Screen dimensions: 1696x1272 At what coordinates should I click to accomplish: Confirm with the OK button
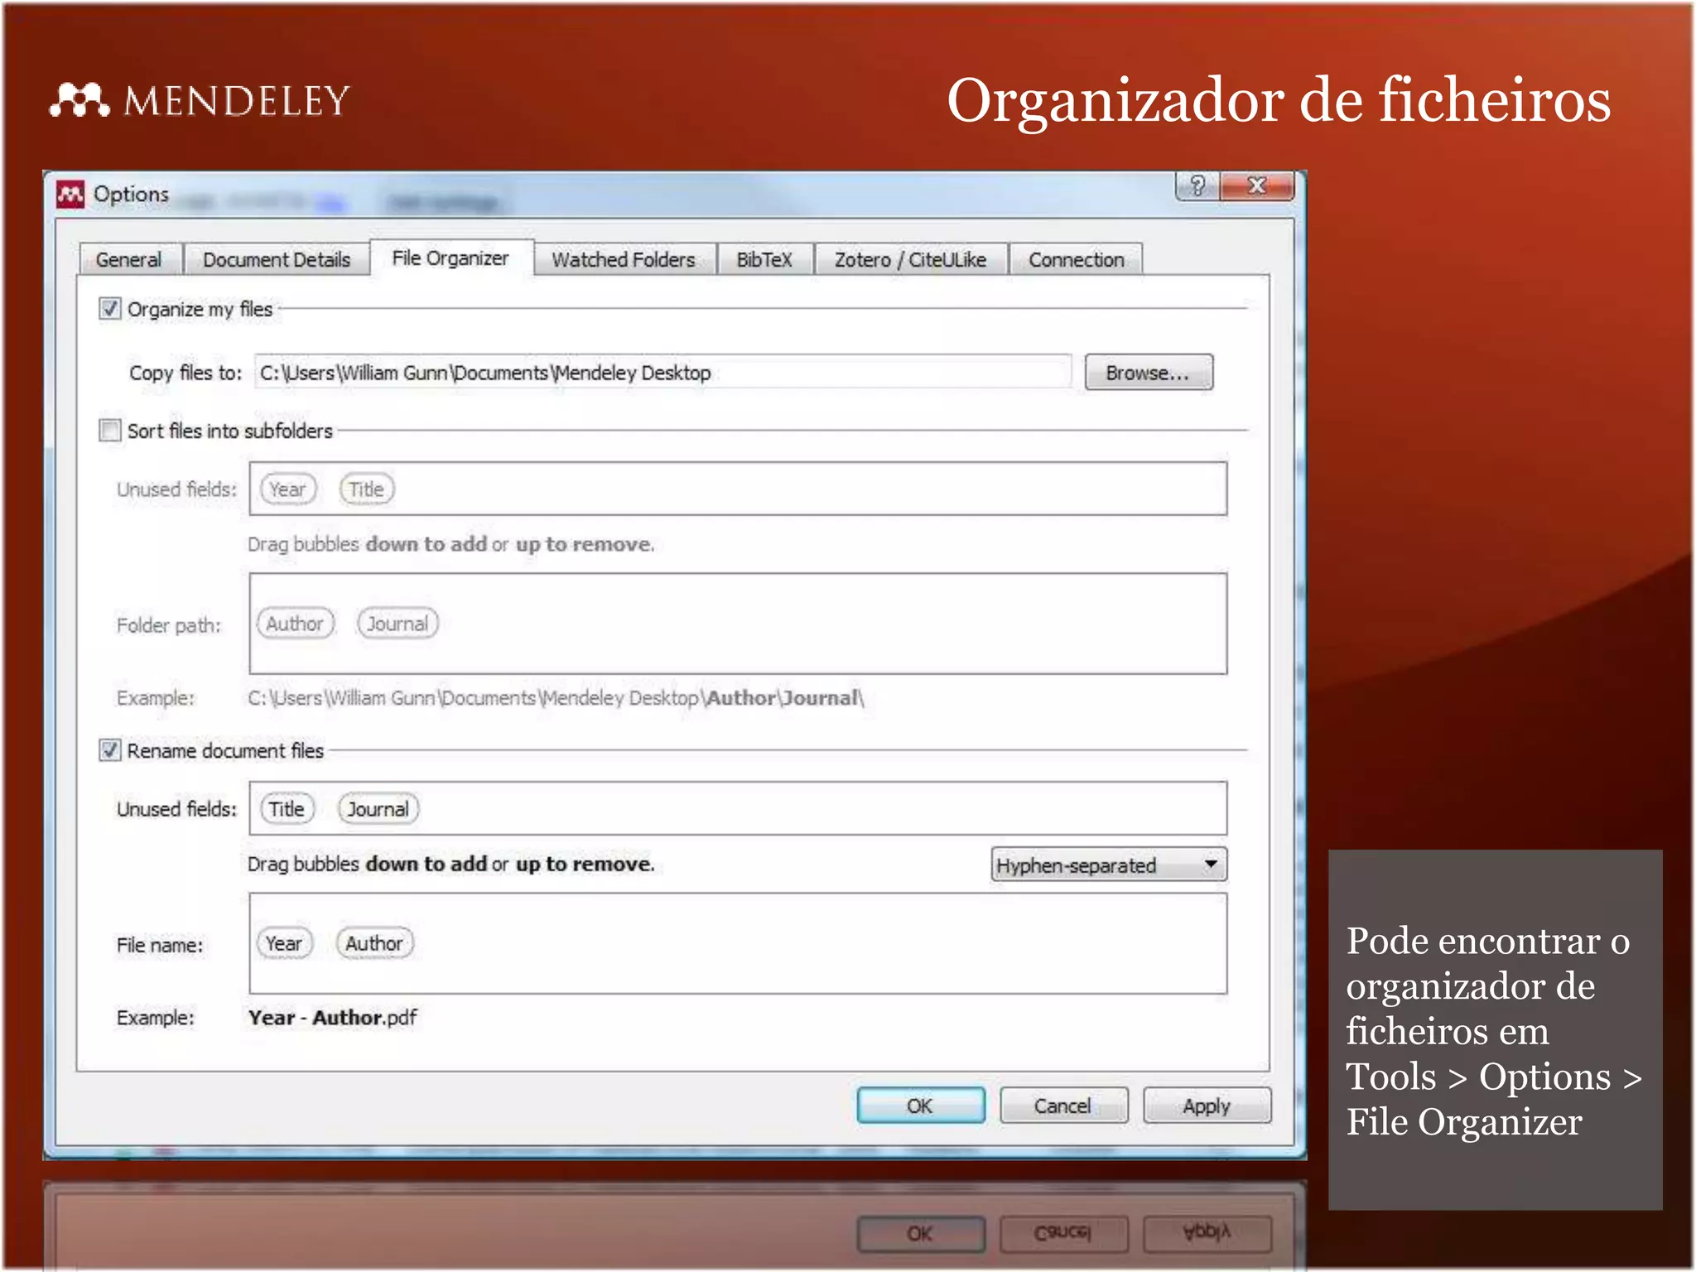921,1106
